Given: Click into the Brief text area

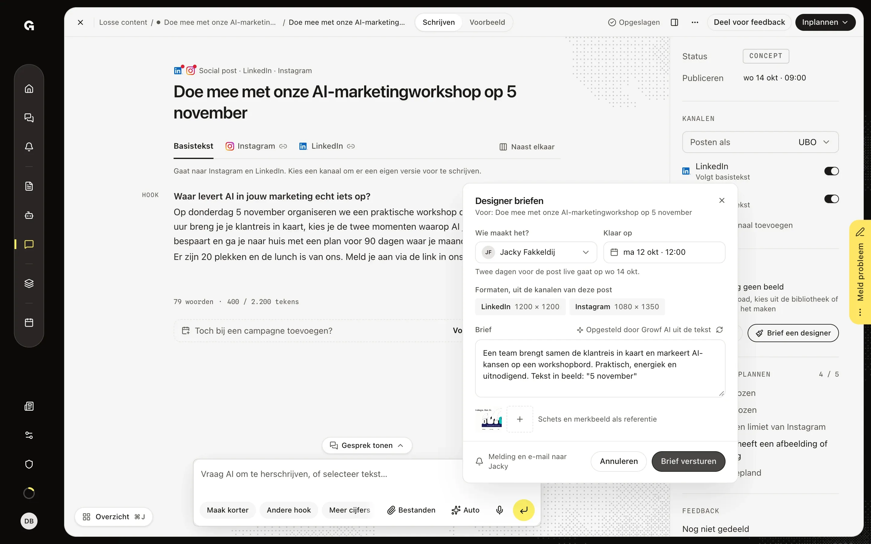Looking at the screenshot, I should [x=600, y=368].
